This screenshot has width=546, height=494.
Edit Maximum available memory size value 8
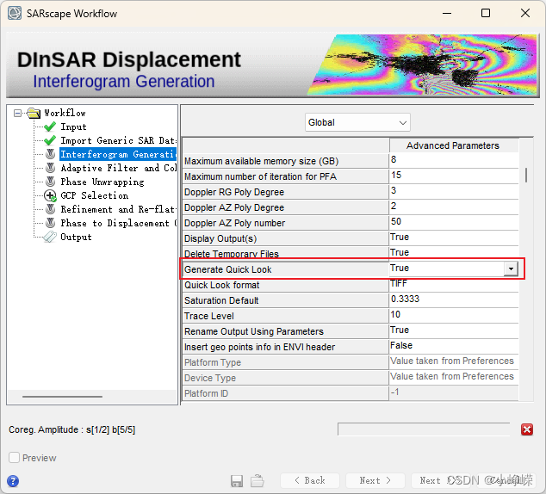453,160
